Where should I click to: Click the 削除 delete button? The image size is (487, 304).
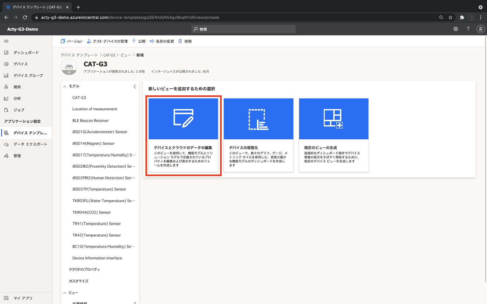[185, 41]
